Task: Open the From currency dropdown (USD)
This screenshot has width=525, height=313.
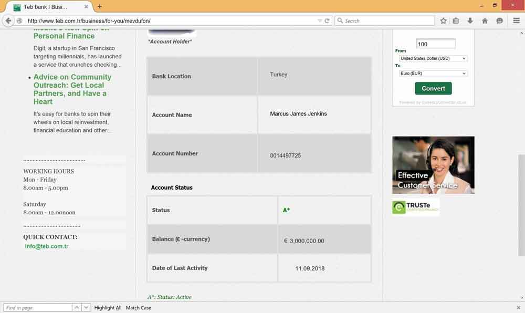Action: click(x=433, y=58)
